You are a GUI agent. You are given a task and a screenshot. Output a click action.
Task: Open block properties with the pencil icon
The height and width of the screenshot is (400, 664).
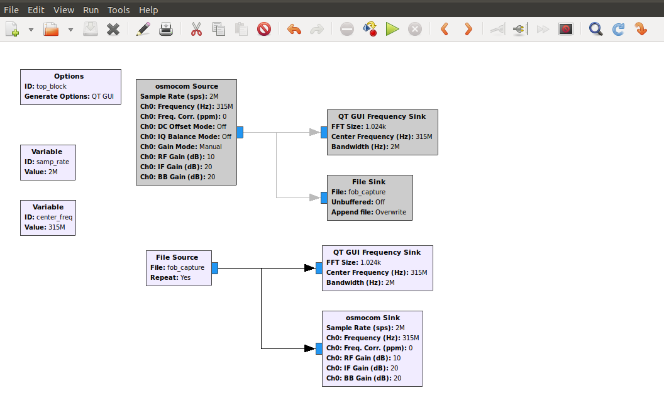[143, 29]
